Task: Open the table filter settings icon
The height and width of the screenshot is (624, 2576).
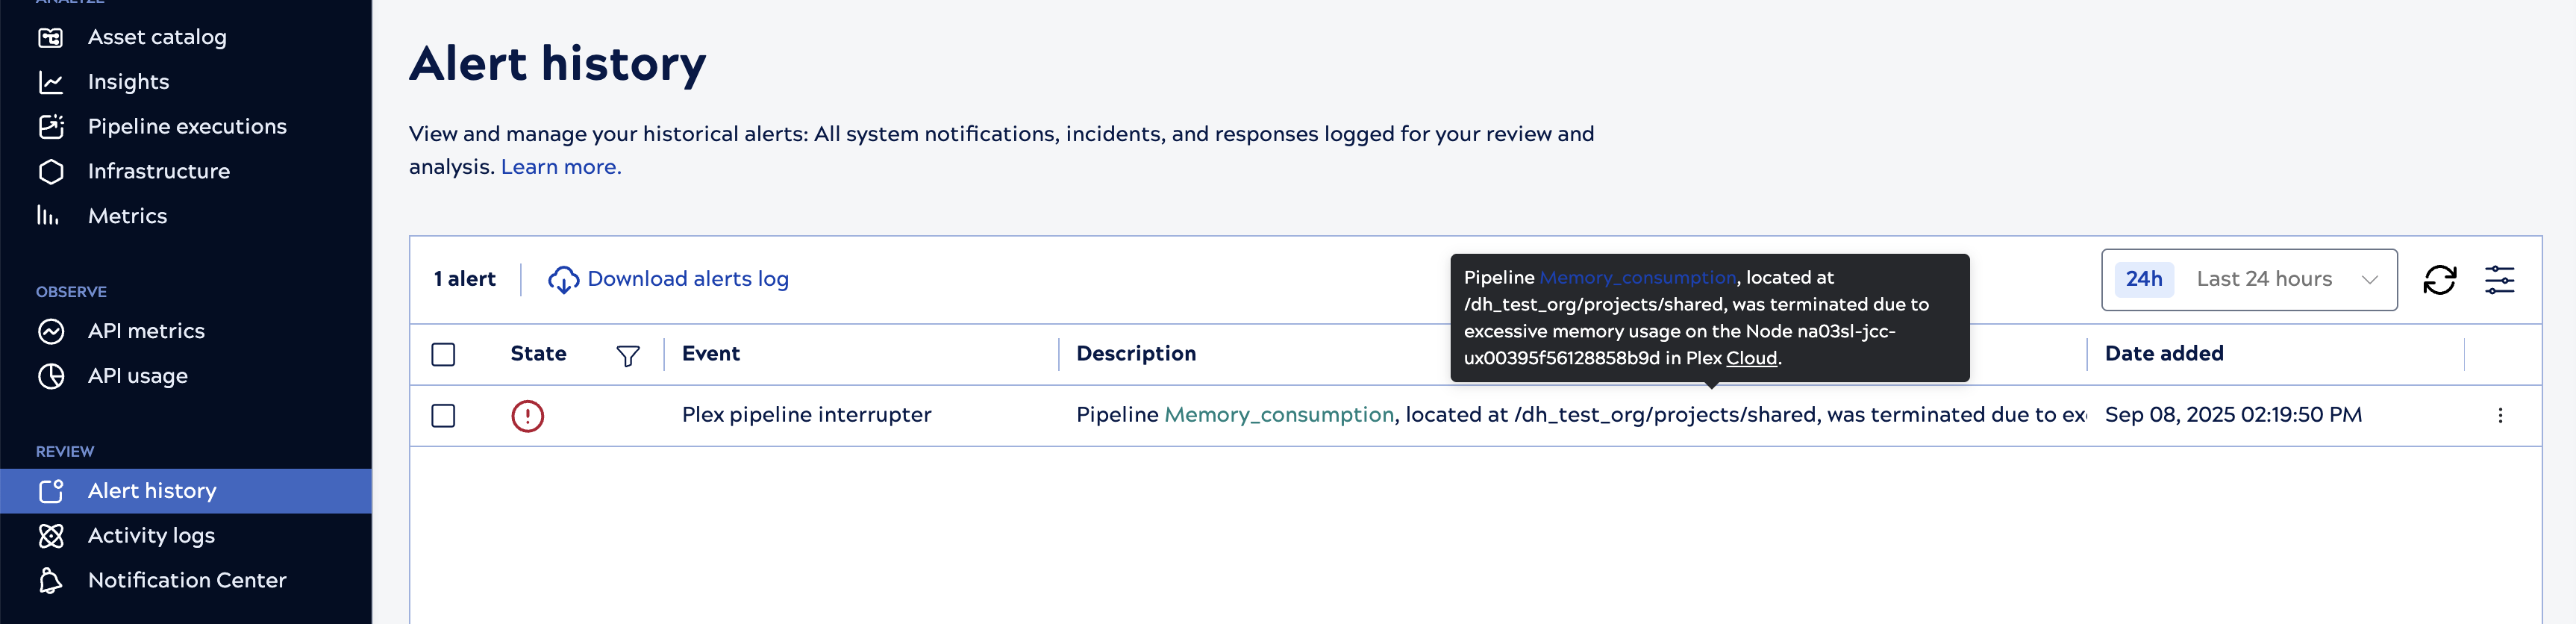Action: point(2499,280)
